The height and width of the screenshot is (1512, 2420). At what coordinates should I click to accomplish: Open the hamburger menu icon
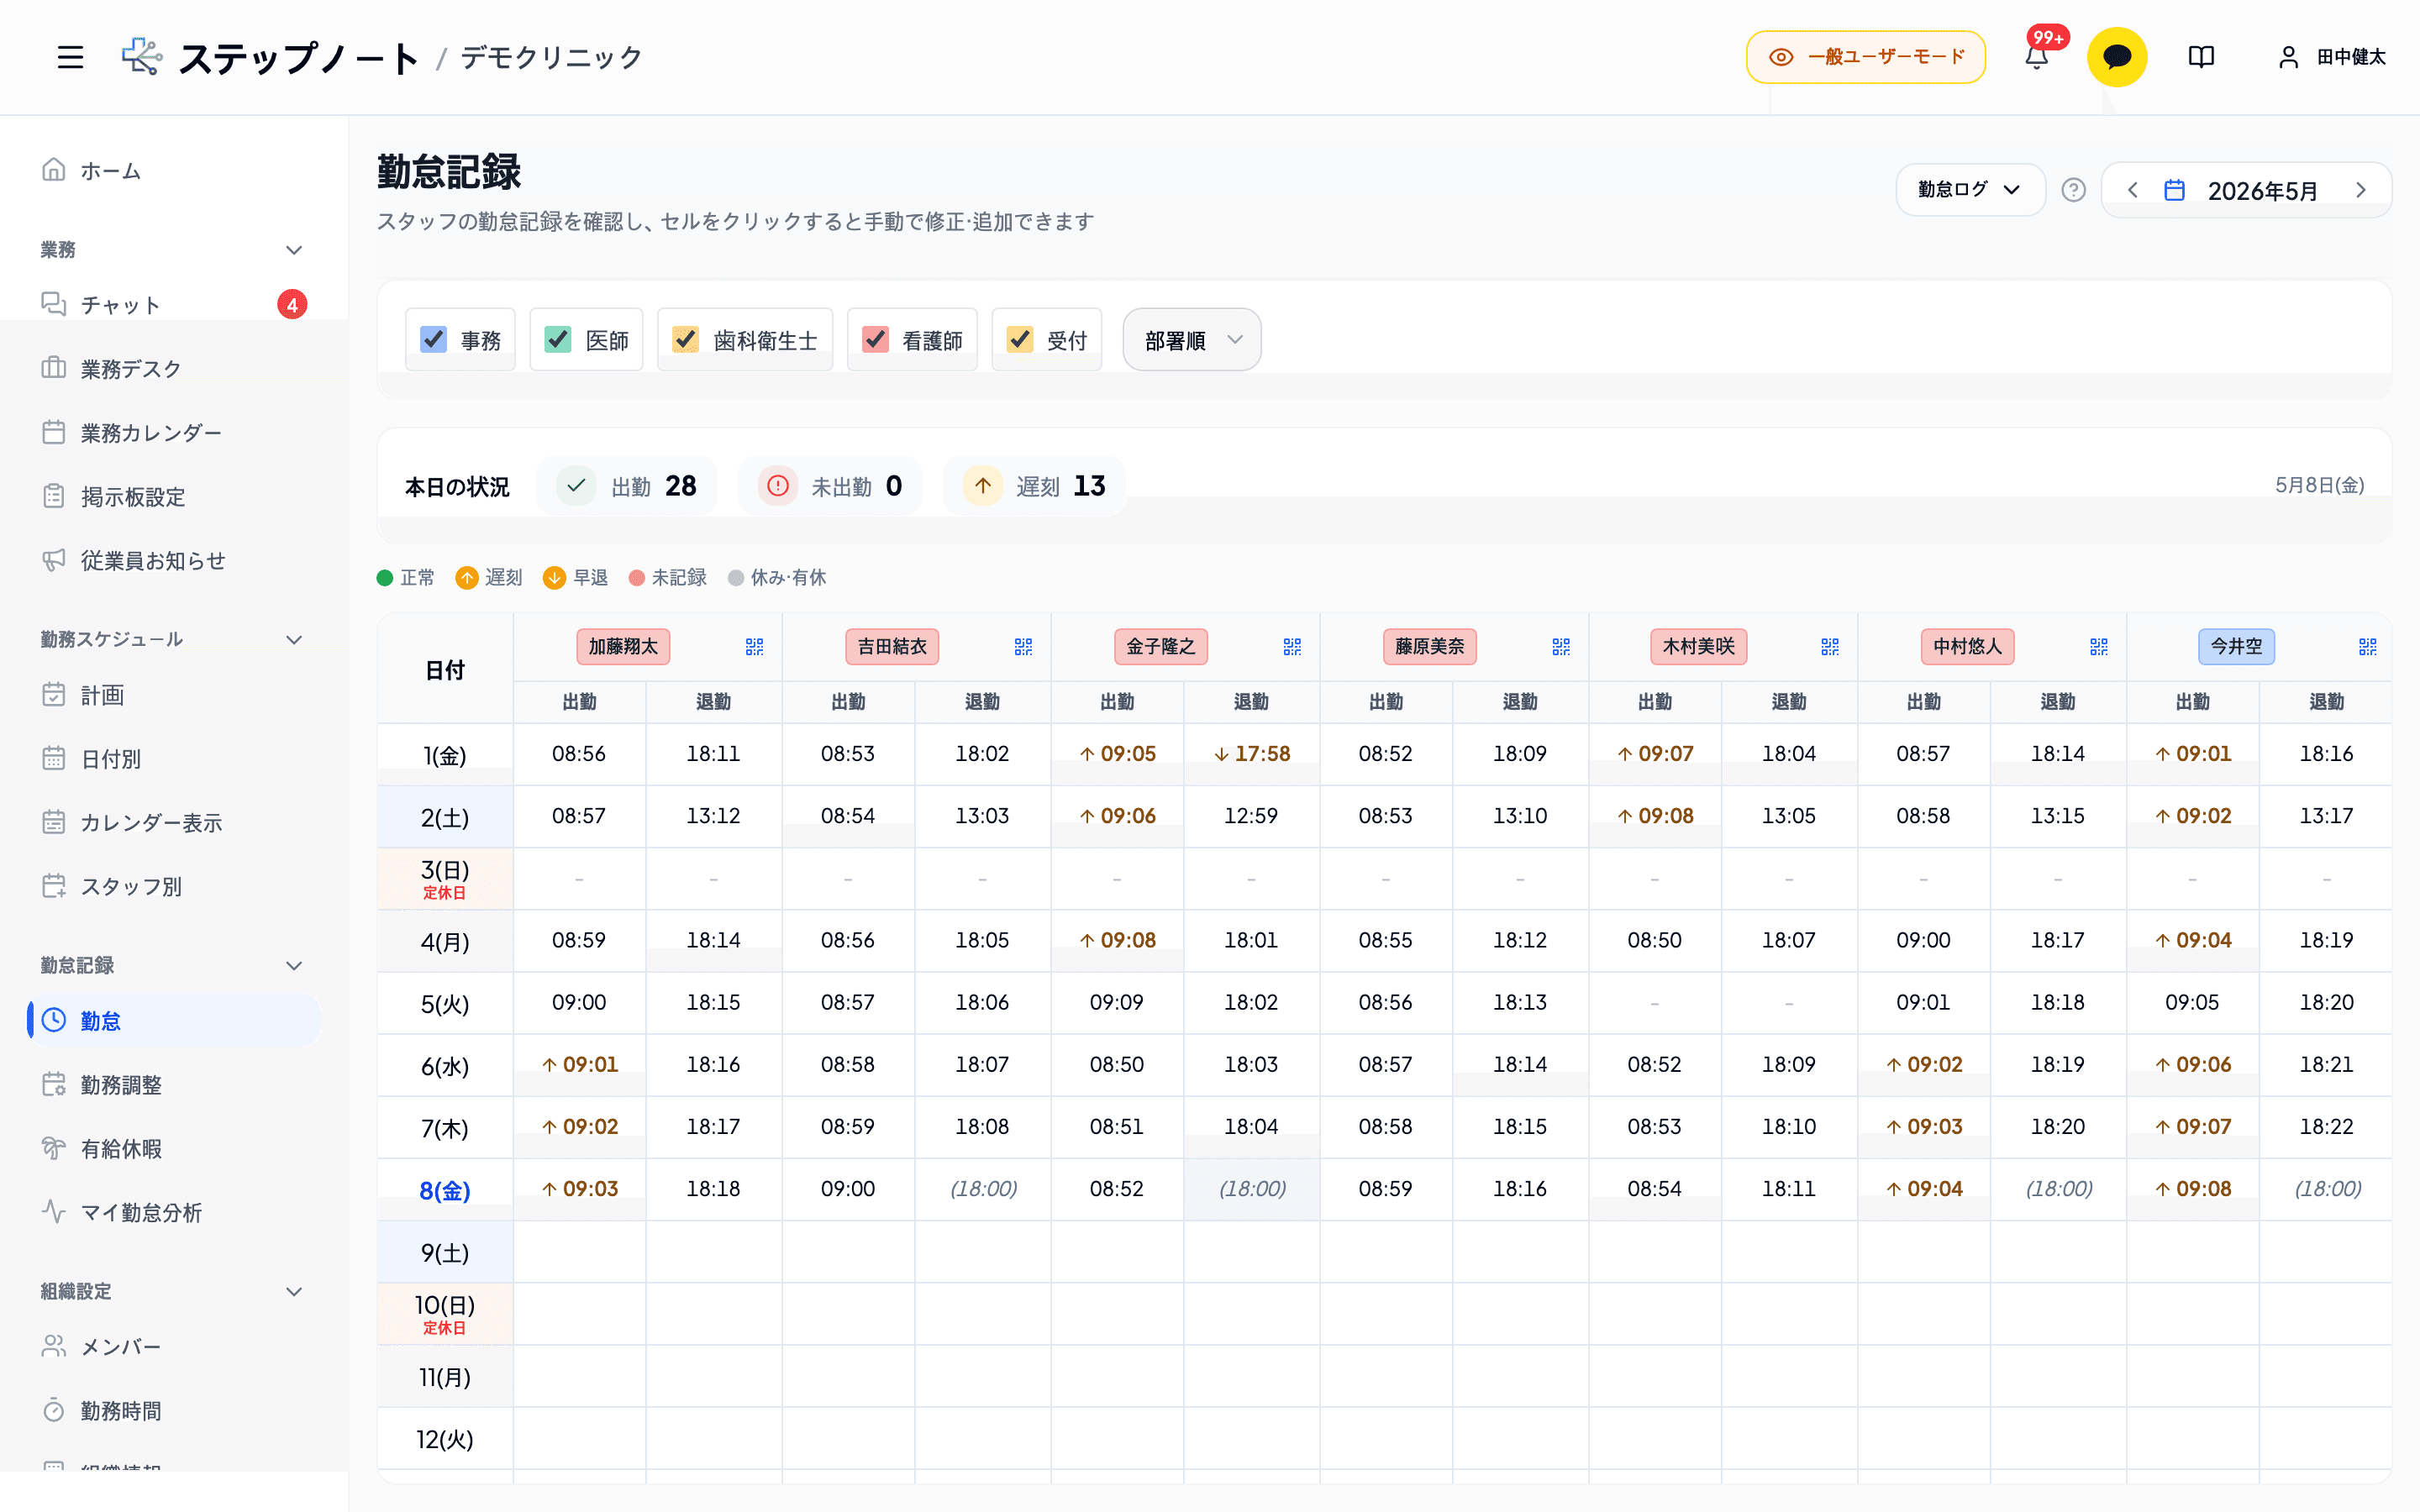point(70,57)
